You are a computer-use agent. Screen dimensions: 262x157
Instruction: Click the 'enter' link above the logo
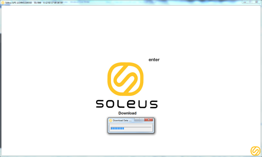tap(154, 60)
